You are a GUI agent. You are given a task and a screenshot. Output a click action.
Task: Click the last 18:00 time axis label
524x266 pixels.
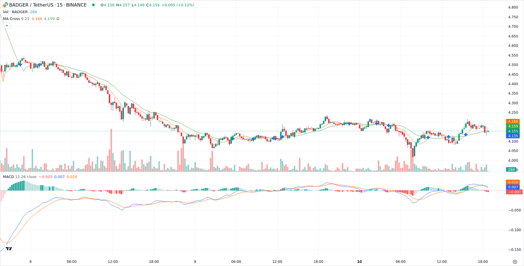pos(483,262)
